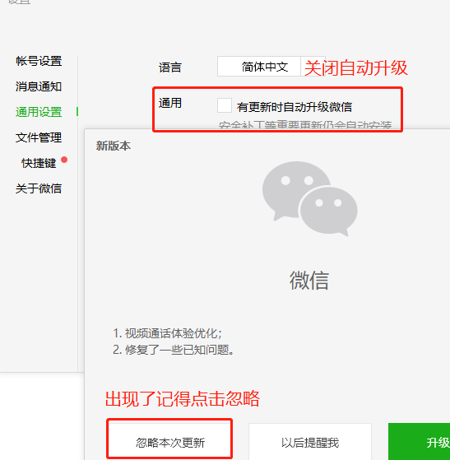Viewport: 450px width, 460px height.
Task: Click the 新版本 dialog title
Action: click(x=114, y=146)
